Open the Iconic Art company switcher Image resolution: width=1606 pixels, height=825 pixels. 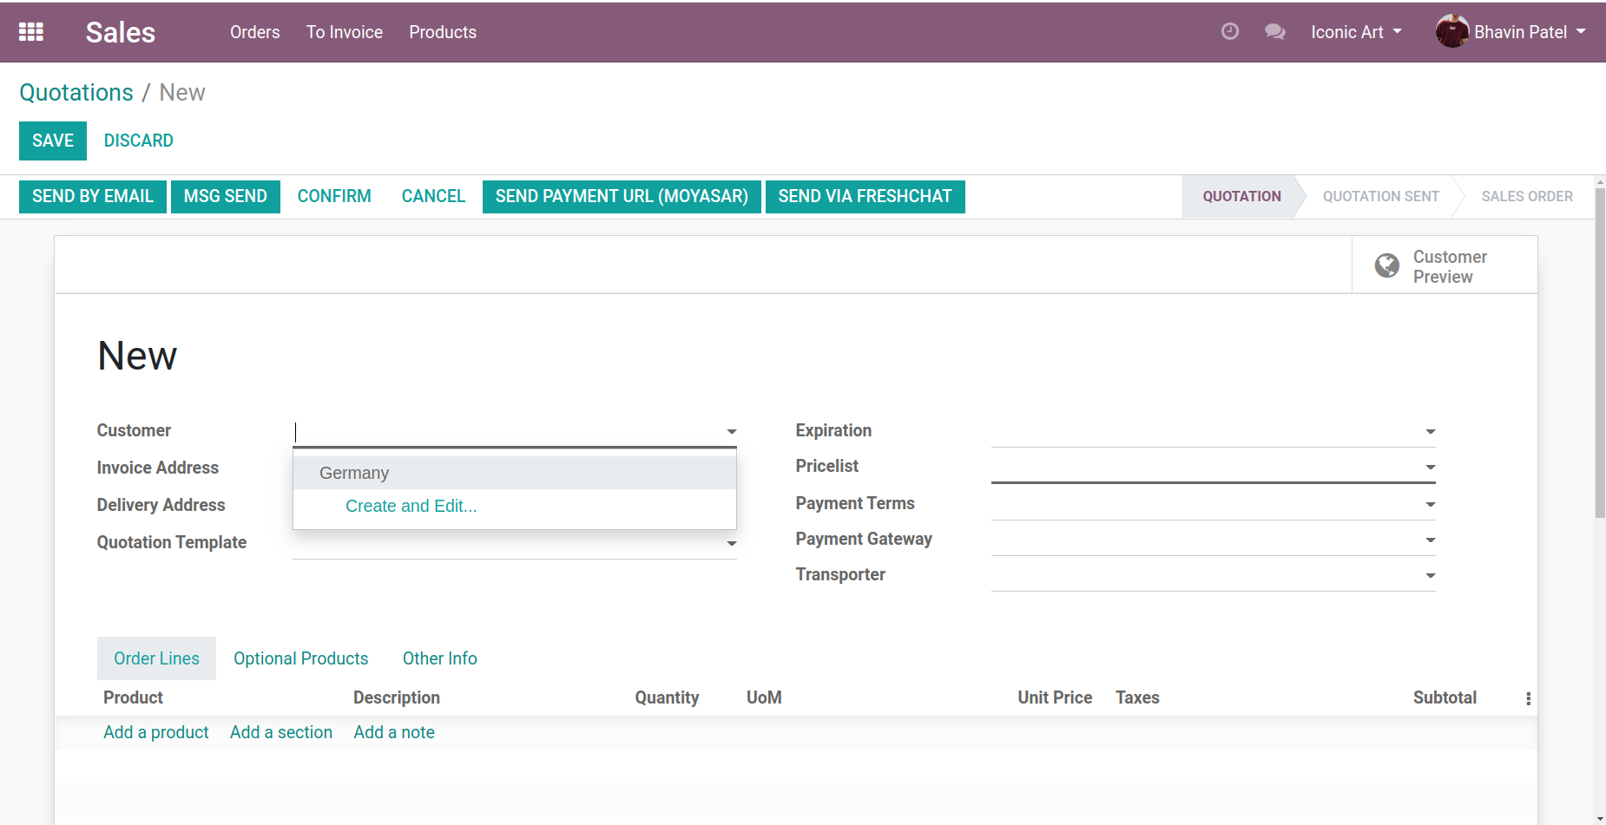tap(1356, 32)
